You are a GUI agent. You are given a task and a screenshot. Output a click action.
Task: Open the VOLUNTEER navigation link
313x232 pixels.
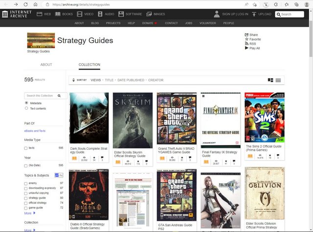(x=207, y=23)
